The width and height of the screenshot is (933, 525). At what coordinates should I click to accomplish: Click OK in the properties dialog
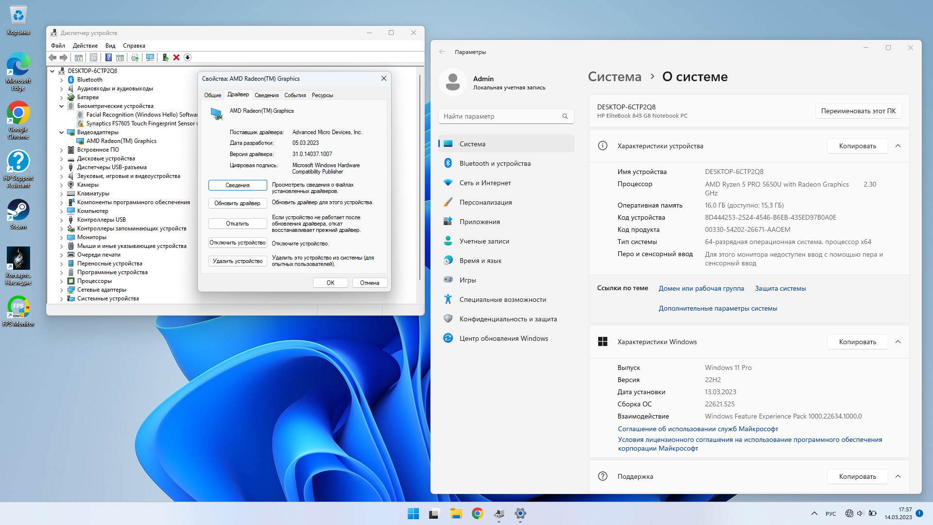[x=330, y=283]
